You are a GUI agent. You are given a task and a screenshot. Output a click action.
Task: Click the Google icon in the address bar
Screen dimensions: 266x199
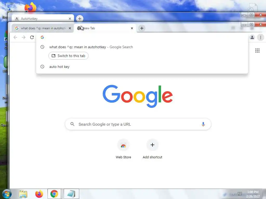pyautogui.click(x=42, y=37)
